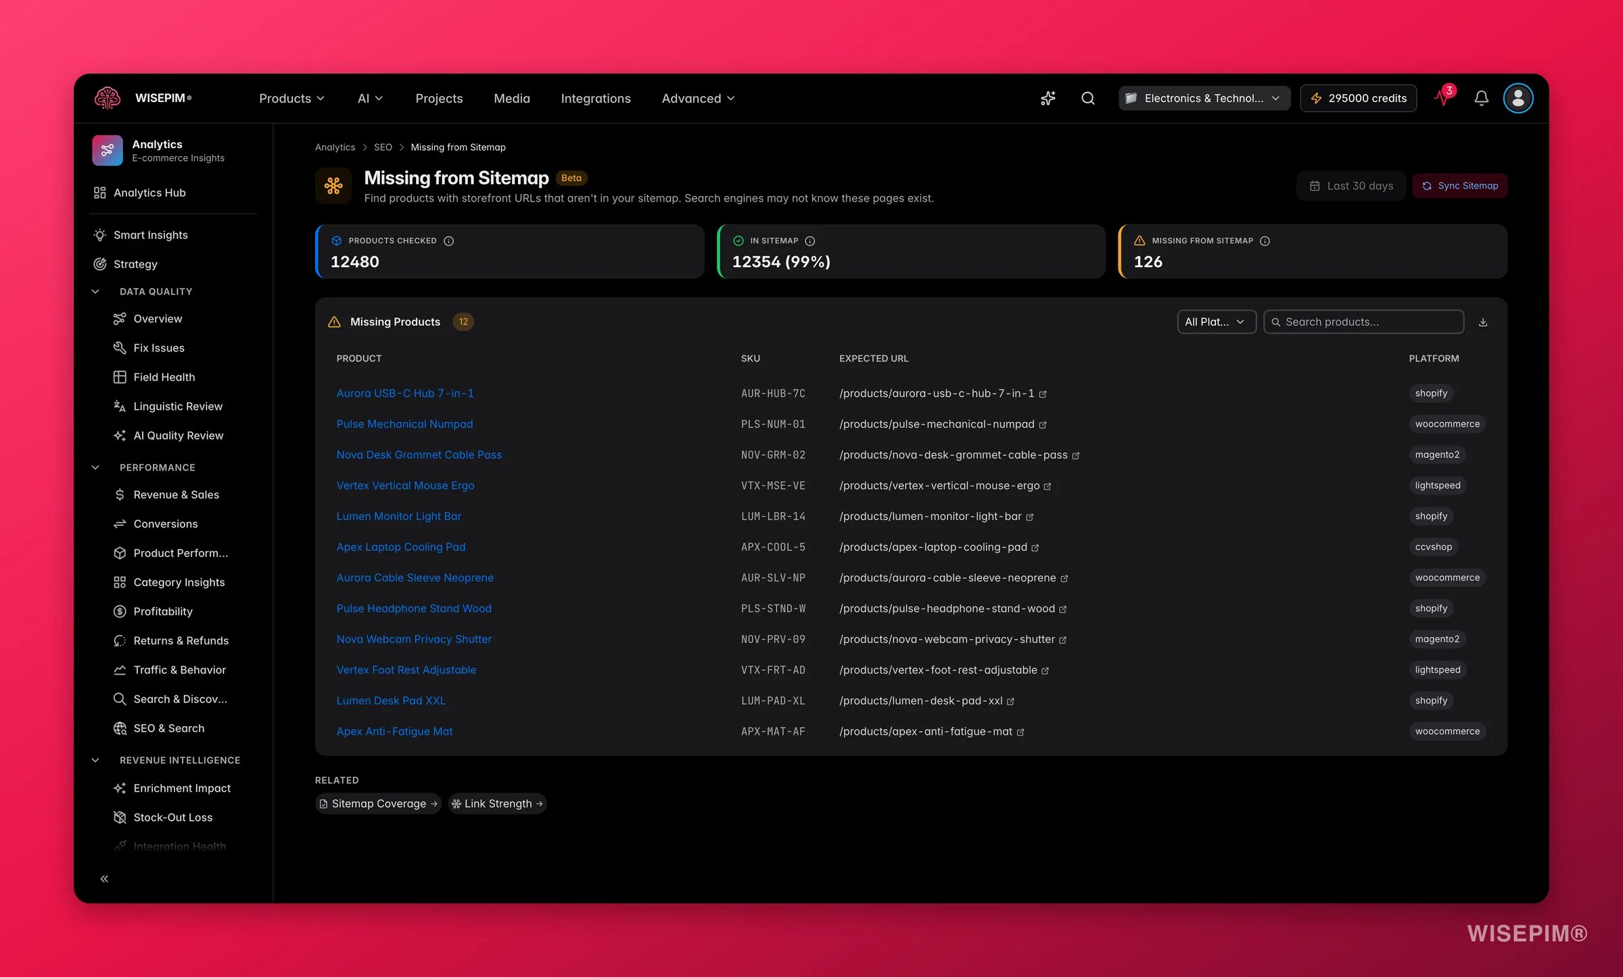Click the WisePIM brain logo icon

(107, 98)
